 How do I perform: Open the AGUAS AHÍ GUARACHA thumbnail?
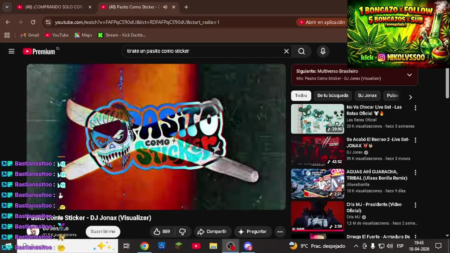click(317, 184)
